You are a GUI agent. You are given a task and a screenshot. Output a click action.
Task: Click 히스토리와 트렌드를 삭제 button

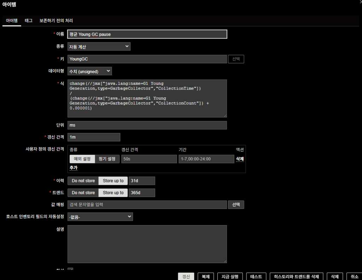296,276
